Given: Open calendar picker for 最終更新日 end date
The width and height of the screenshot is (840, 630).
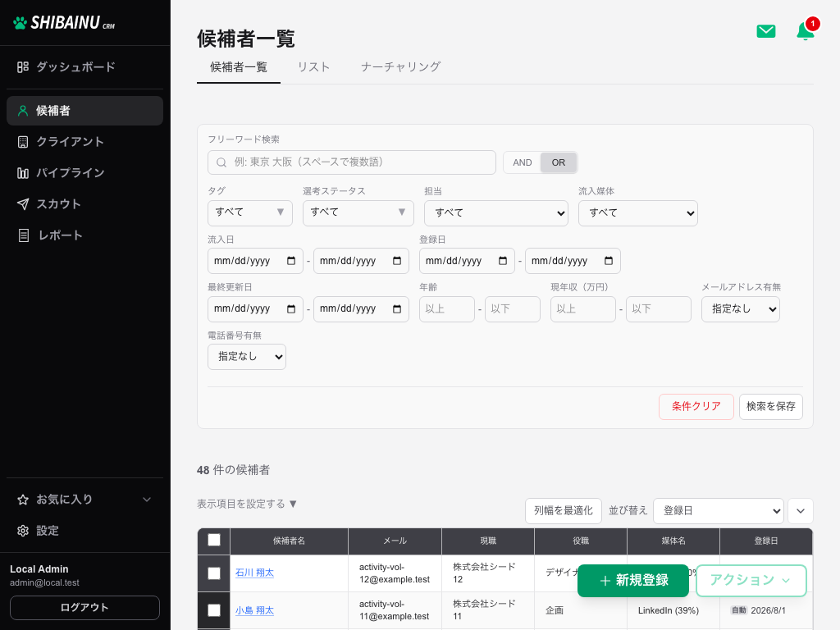Looking at the screenshot, I should click(397, 309).
